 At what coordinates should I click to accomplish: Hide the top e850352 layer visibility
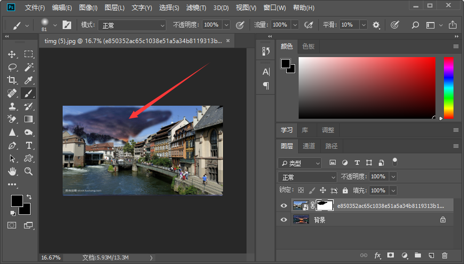tap(284, 205)
